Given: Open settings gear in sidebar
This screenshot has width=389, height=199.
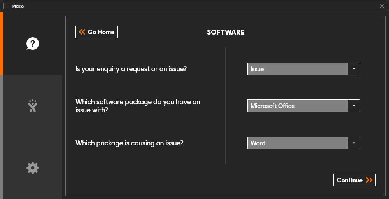Looking at the screenshot, I should coord(33,168).
